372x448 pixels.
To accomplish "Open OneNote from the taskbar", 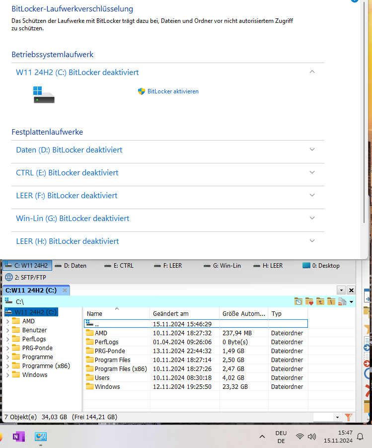I will tap(18, 437).
